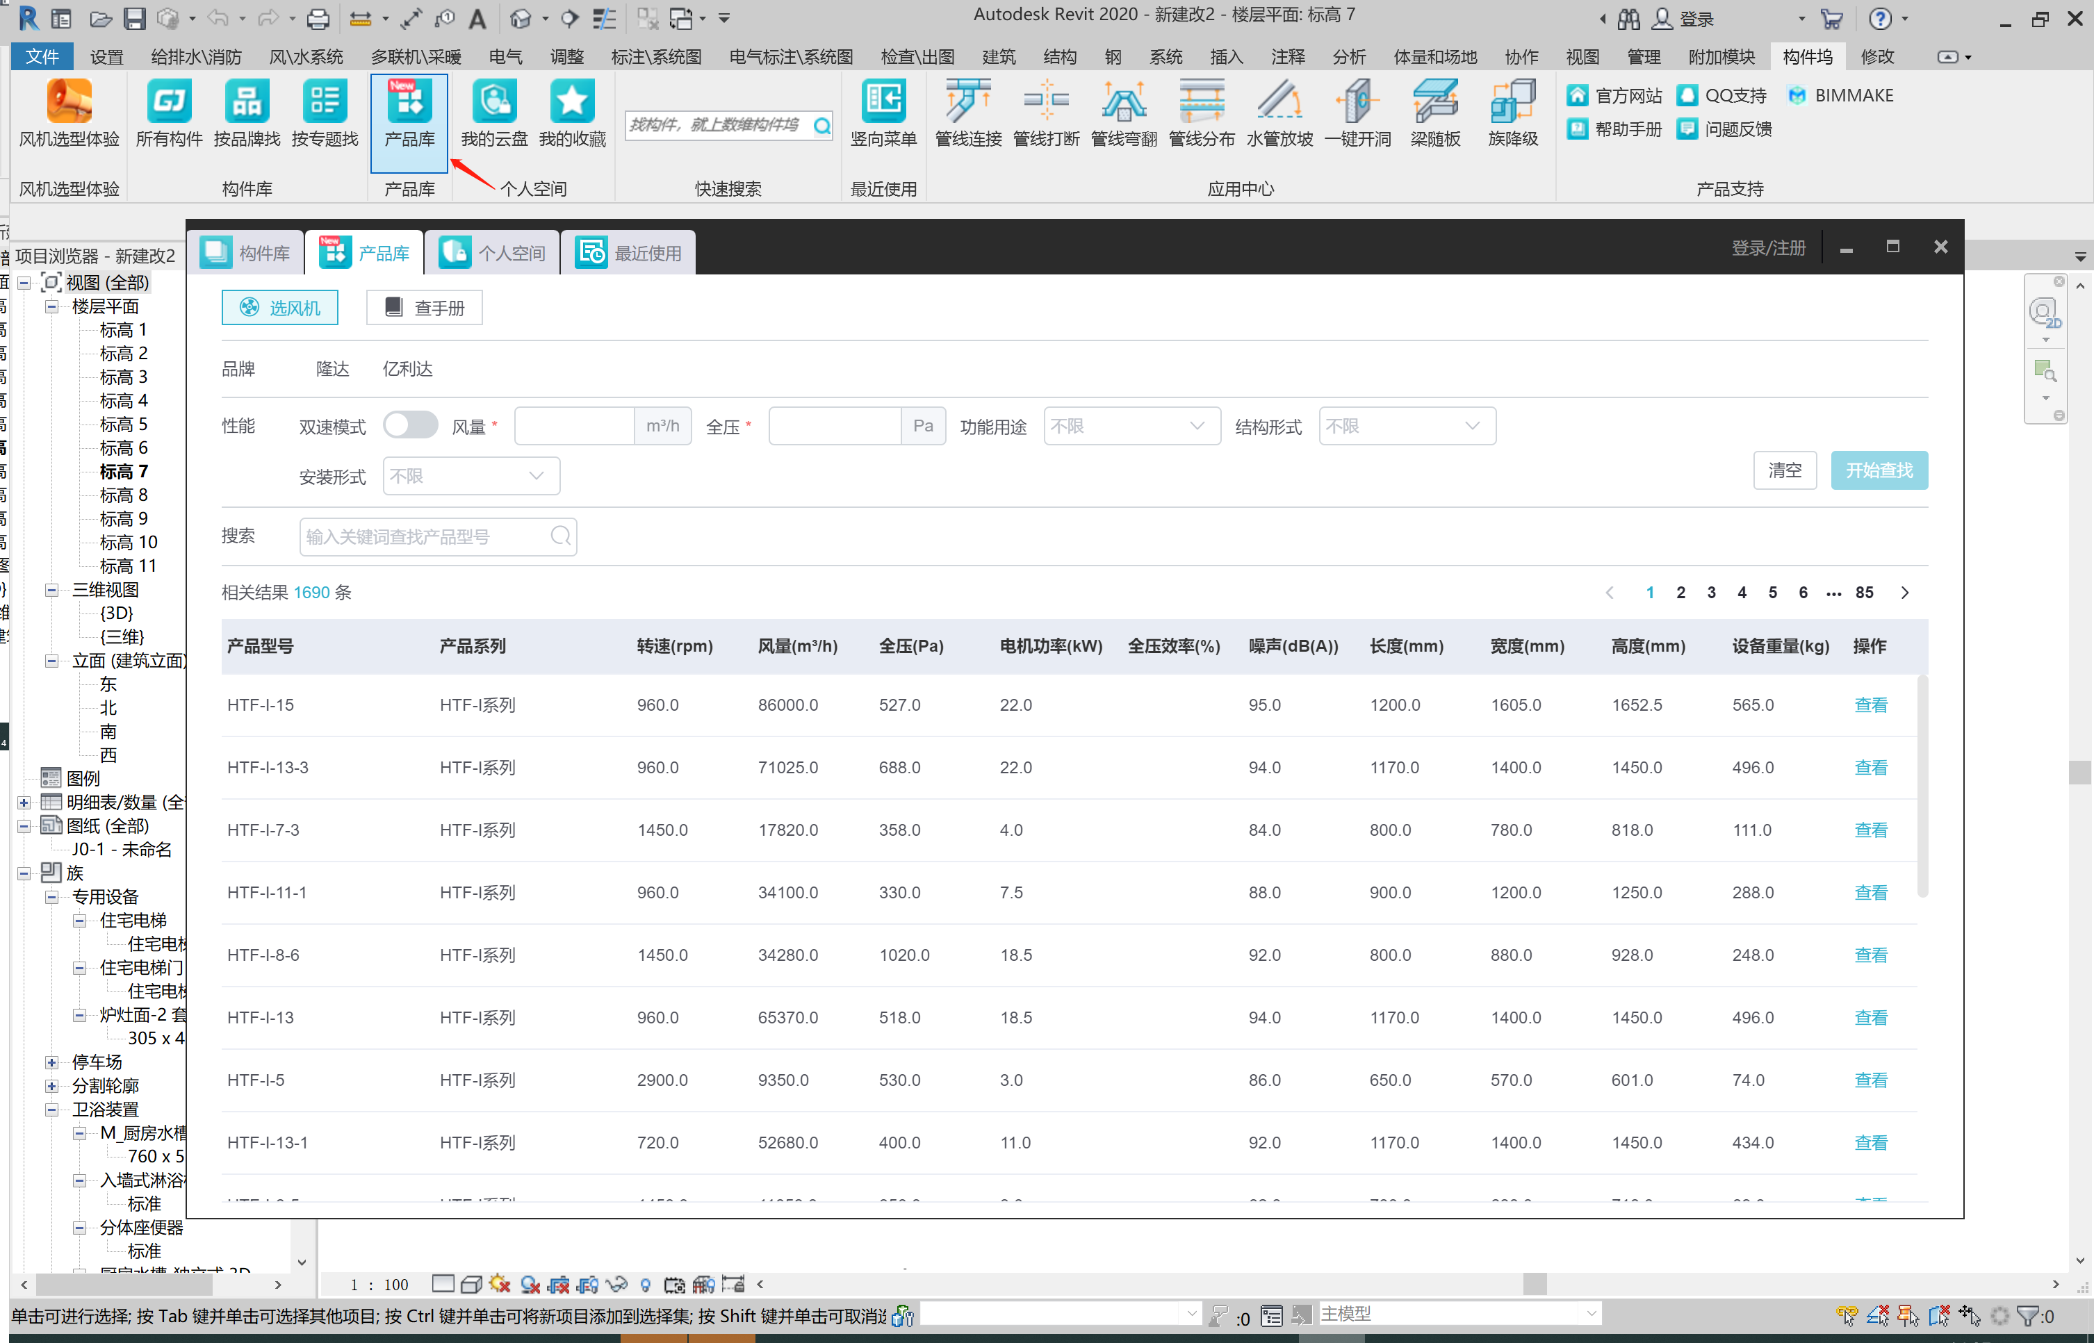Click the 开始查找 button
Viewport: 2094px width, 1343px height.
(x=1879, y=470)
